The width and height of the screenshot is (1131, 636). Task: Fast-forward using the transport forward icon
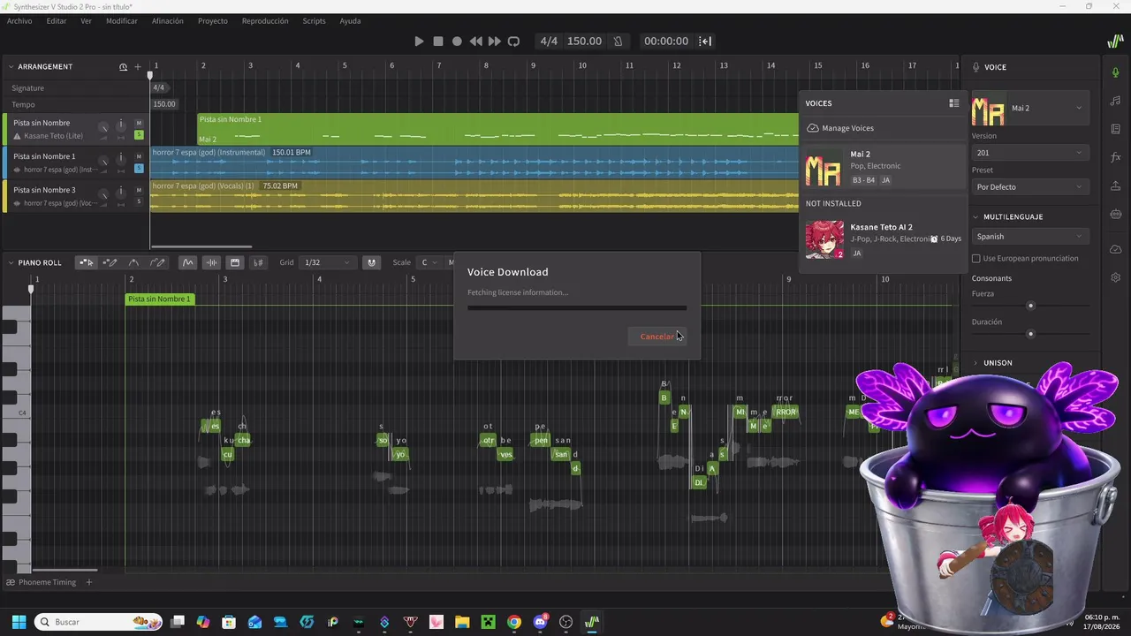tap(495, 42)
